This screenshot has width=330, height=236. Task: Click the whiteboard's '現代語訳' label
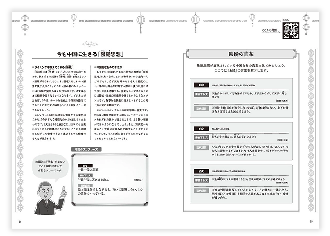coord(85,186)
